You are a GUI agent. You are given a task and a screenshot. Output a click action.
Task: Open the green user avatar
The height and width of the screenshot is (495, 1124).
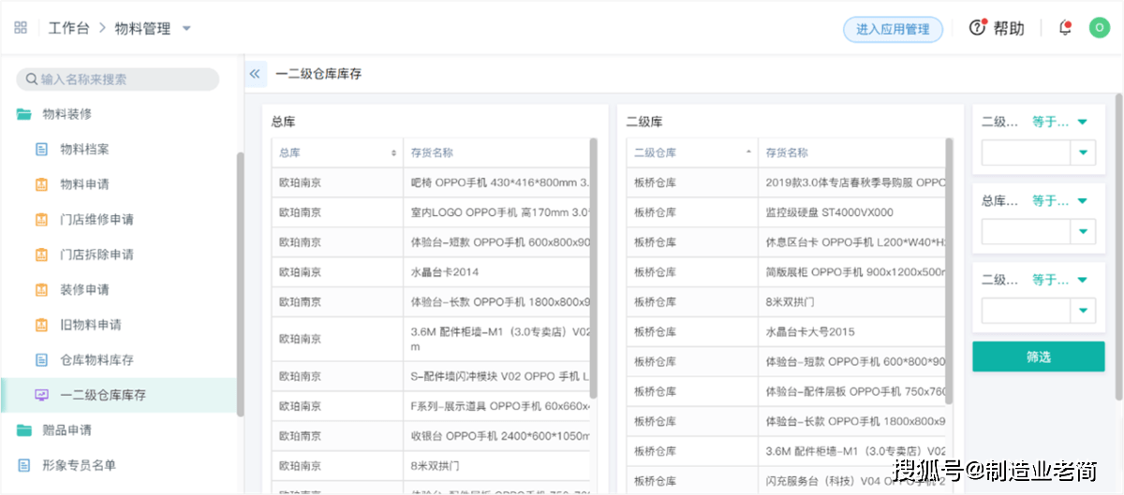coord(1099,28)
